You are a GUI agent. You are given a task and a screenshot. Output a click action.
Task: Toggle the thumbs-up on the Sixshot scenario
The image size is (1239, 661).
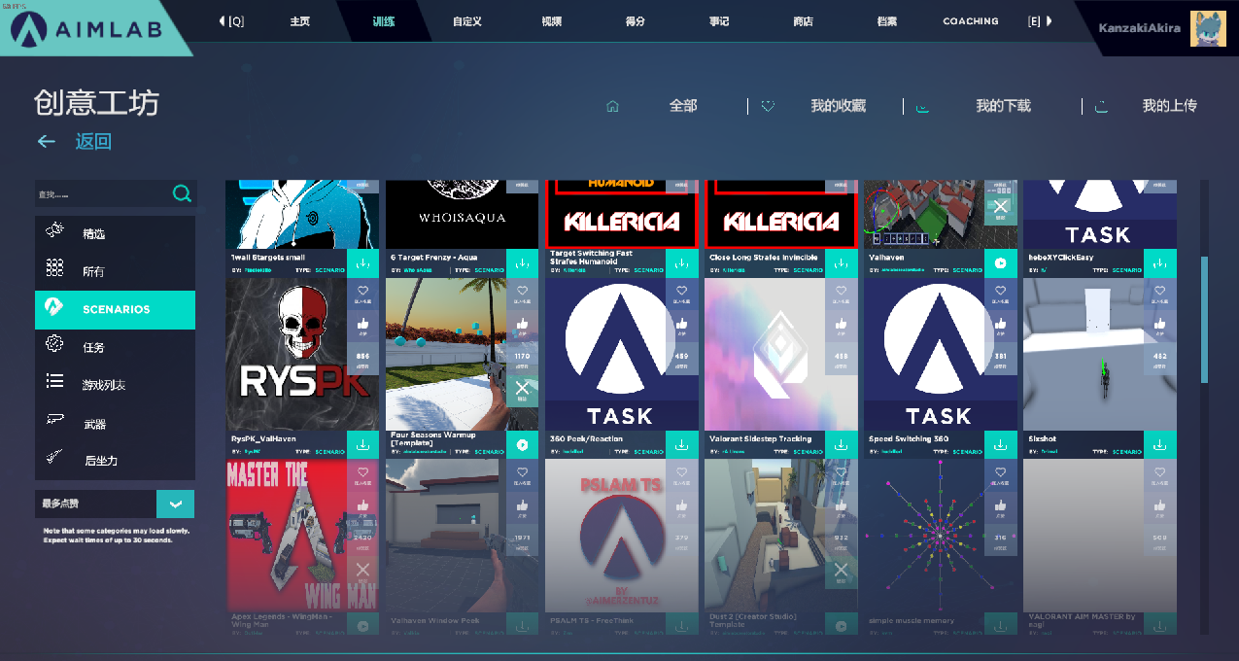[x=1159, y=328]
